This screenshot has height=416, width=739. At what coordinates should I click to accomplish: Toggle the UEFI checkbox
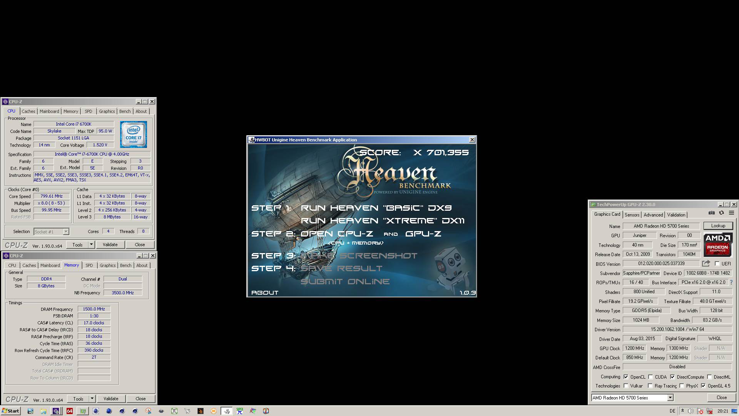tap(717, 264)
